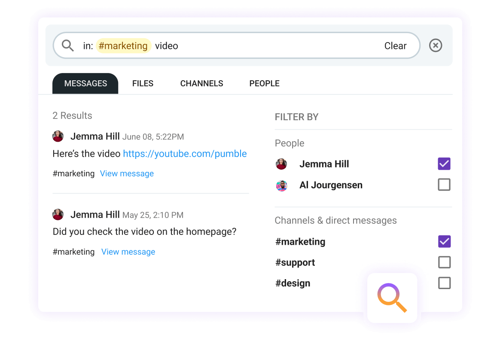Click View message for June 08 result
Image resolution: width=500 pixels, height=344 pixels.
coord(127,174)
